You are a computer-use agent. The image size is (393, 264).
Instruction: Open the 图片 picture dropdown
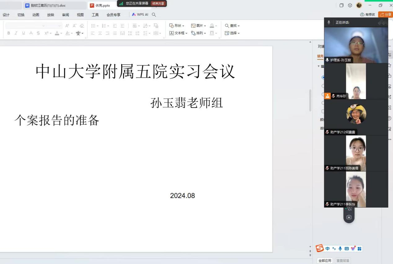click(198, 26)
